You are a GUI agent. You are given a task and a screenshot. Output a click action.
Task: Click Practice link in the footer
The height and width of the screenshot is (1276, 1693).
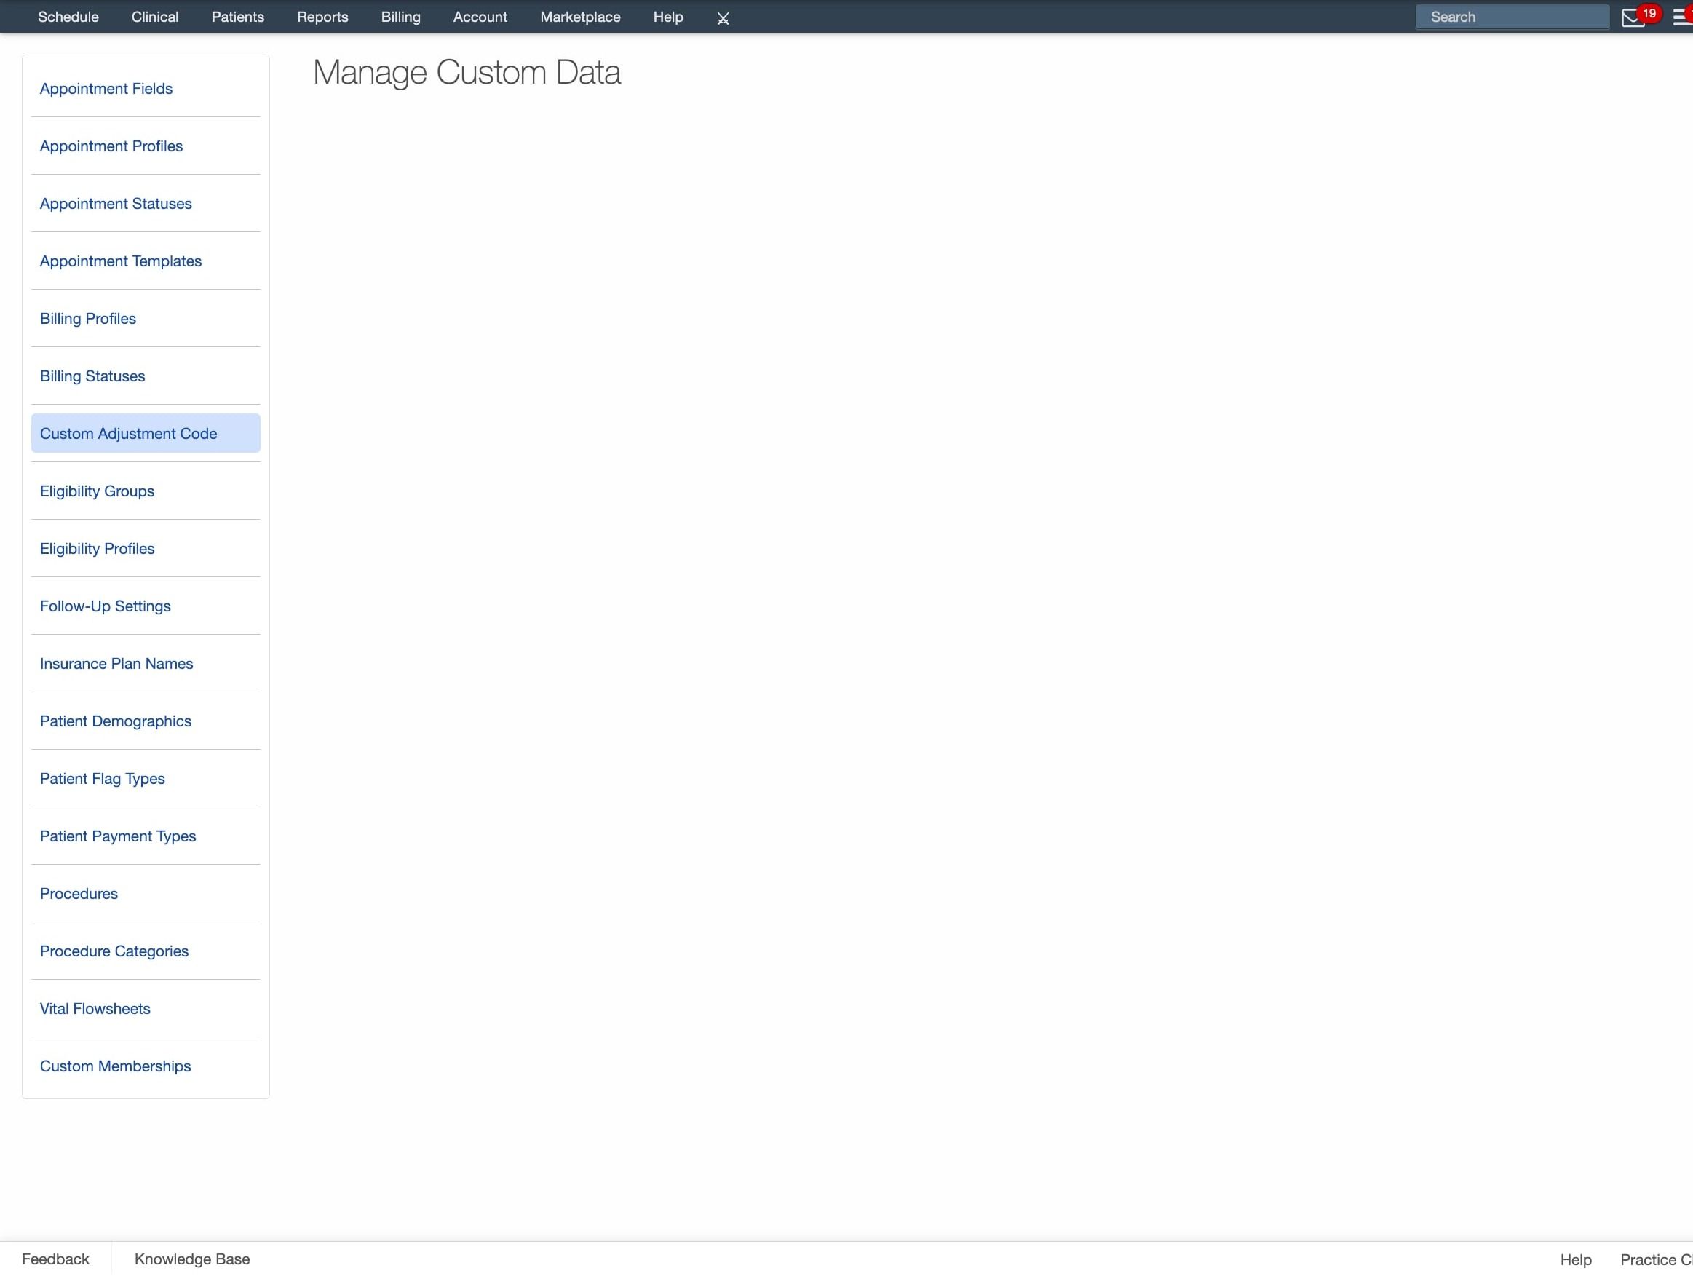click(1655, 1259)
